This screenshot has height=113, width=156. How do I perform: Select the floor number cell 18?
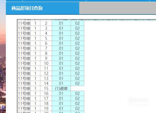(x=46, y=104)
